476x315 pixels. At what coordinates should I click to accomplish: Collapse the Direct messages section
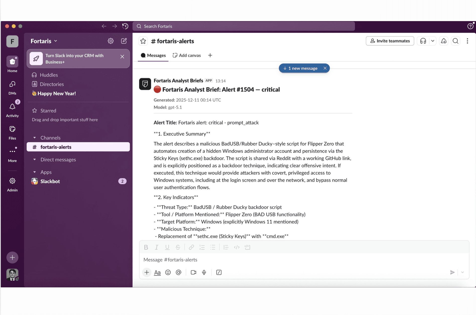(x=35, y=160)
